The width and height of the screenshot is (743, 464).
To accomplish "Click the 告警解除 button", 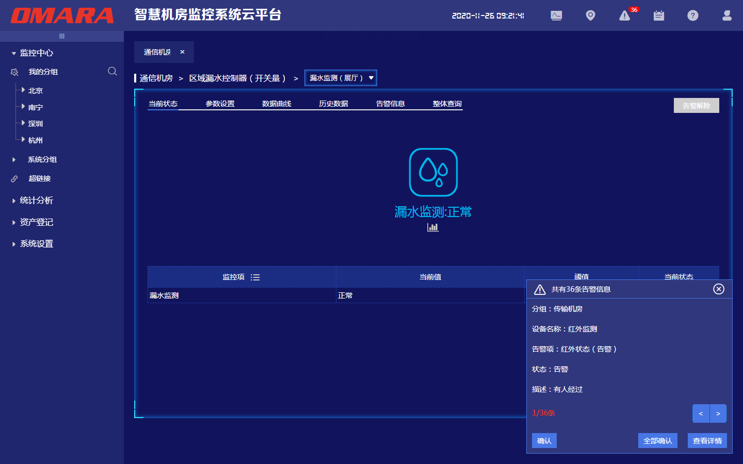I will (696, 105).
